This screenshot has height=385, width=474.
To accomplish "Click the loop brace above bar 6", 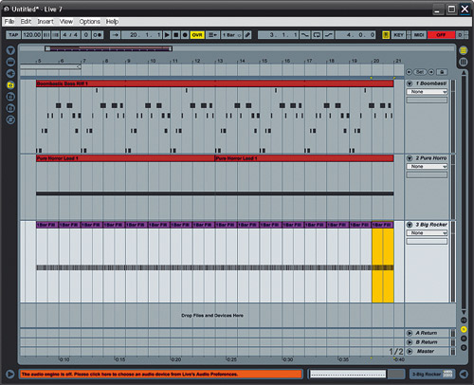I will (50, 66).
